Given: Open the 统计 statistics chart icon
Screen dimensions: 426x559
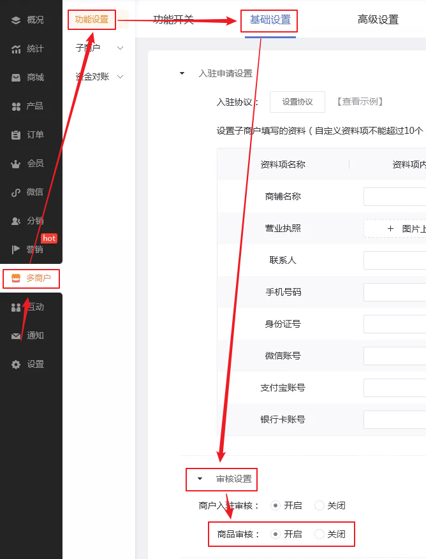Looking at the screenshot, I should pos(16,49).
